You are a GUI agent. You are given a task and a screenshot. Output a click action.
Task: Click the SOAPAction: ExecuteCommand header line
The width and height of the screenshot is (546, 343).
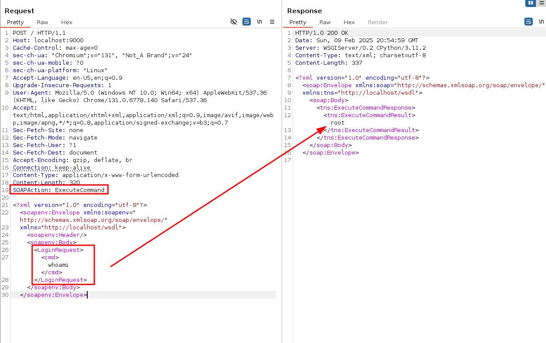point(59,190)
